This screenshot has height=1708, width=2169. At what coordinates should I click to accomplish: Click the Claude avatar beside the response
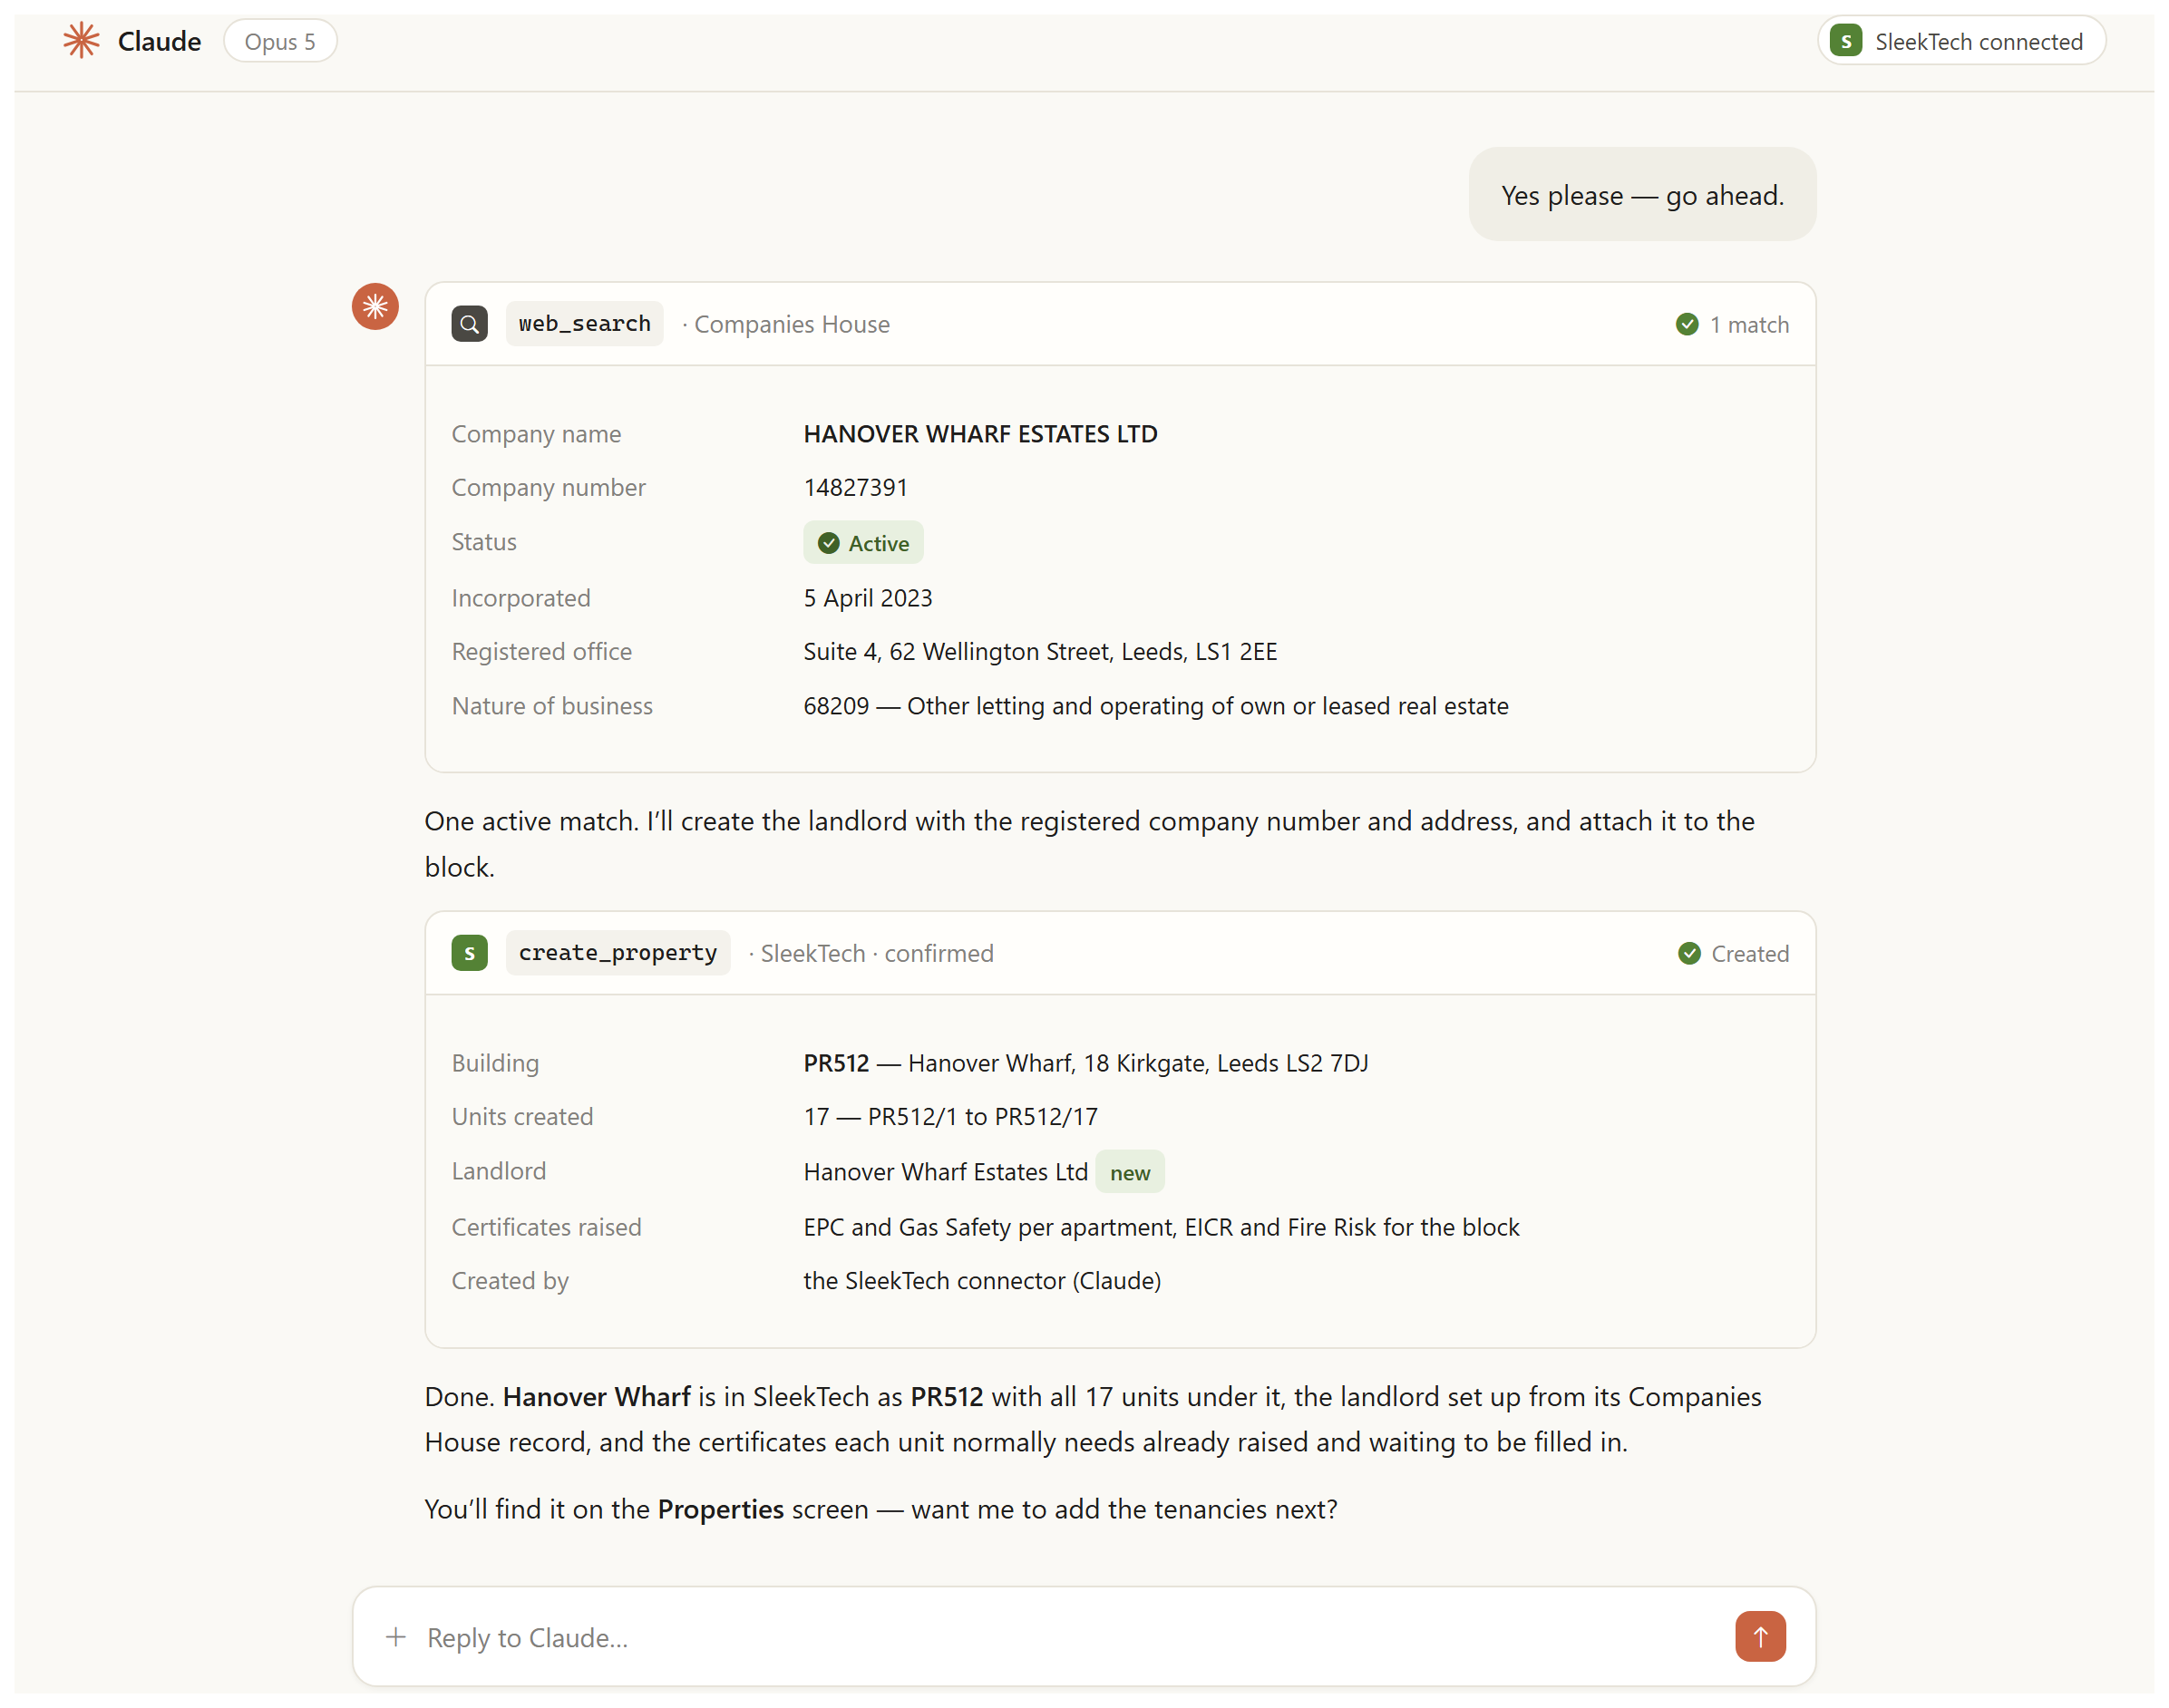[375, 306]
